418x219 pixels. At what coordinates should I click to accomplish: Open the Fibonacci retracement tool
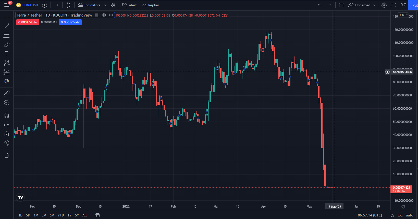(7, 35)
